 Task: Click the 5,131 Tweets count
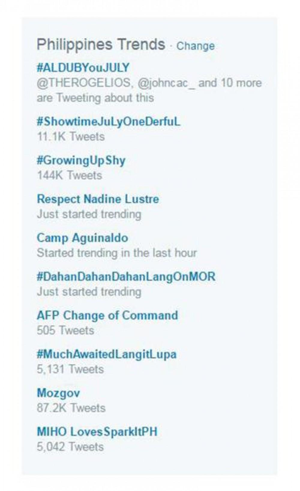click(x=70, y=369)
